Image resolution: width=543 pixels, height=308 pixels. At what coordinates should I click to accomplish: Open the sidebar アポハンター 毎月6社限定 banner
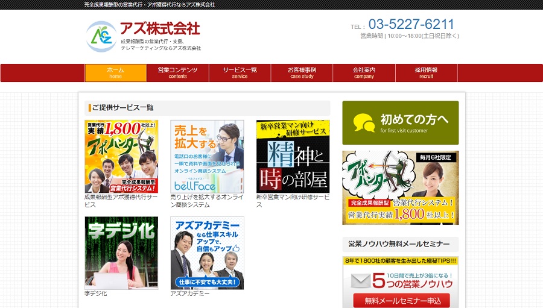coord(400,187)
